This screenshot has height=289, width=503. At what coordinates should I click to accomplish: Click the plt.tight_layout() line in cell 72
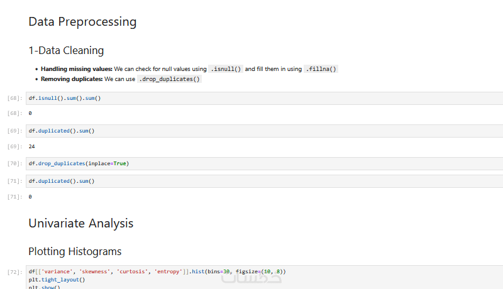(57, 280)
